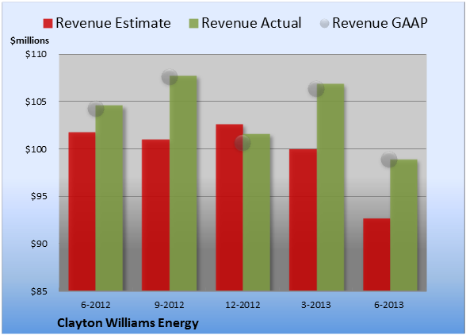Select the red estimate bar for 9-2012
Viewport: 466px width, 335px height.
pyautogui.click(x=155, y=215)
